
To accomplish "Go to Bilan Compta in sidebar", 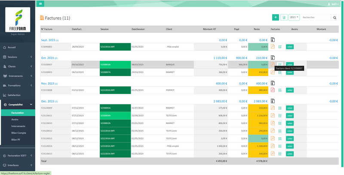I will click(19, 133).
